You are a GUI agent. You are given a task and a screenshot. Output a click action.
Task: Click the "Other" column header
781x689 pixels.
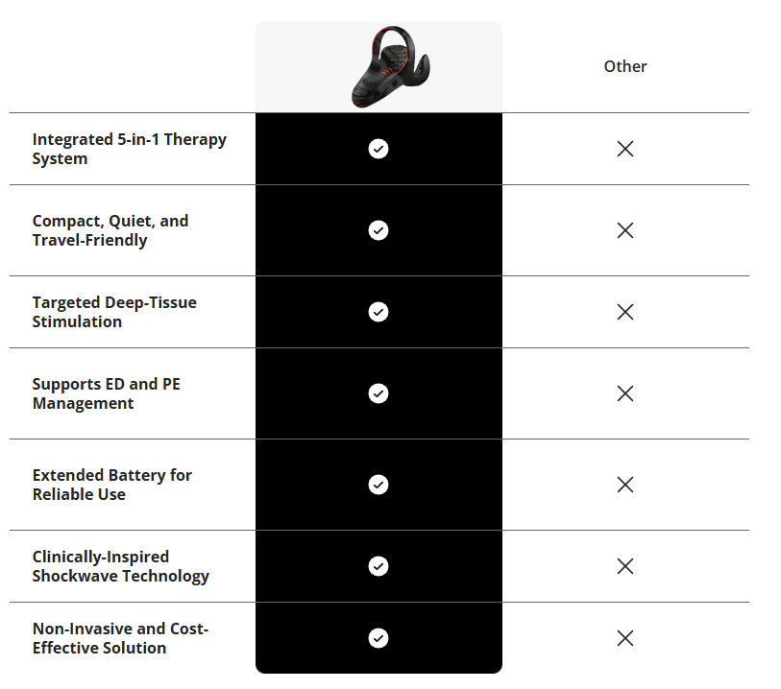click(625, 66)
